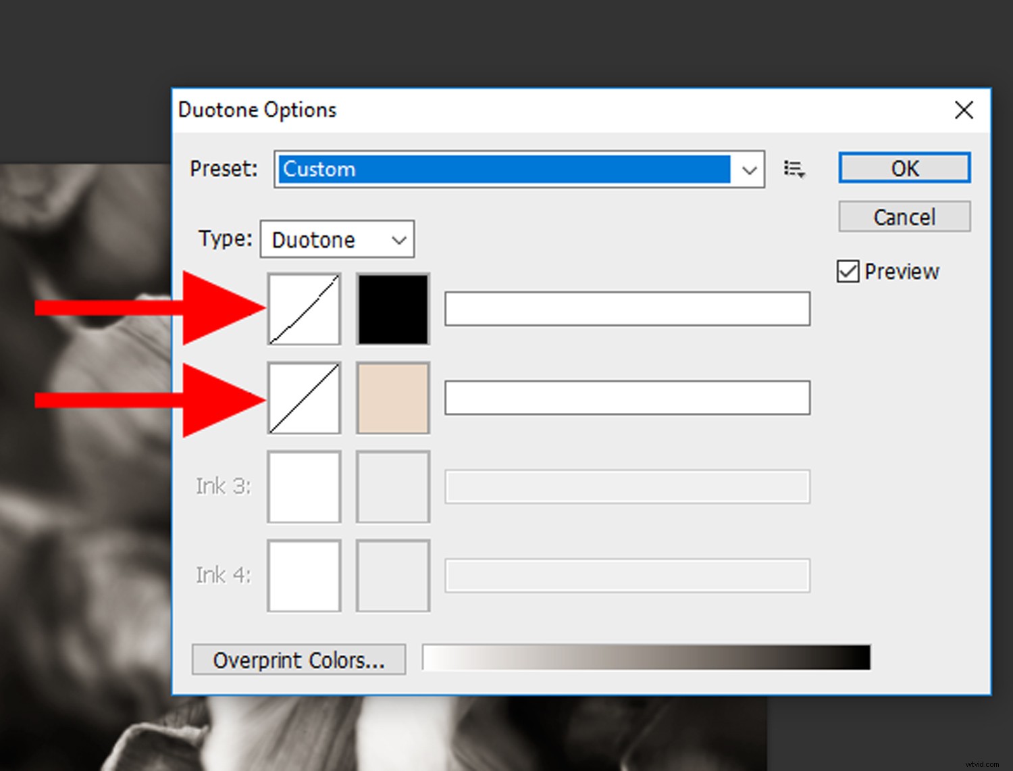Confirm settings with the OK button

click(904, 168)
